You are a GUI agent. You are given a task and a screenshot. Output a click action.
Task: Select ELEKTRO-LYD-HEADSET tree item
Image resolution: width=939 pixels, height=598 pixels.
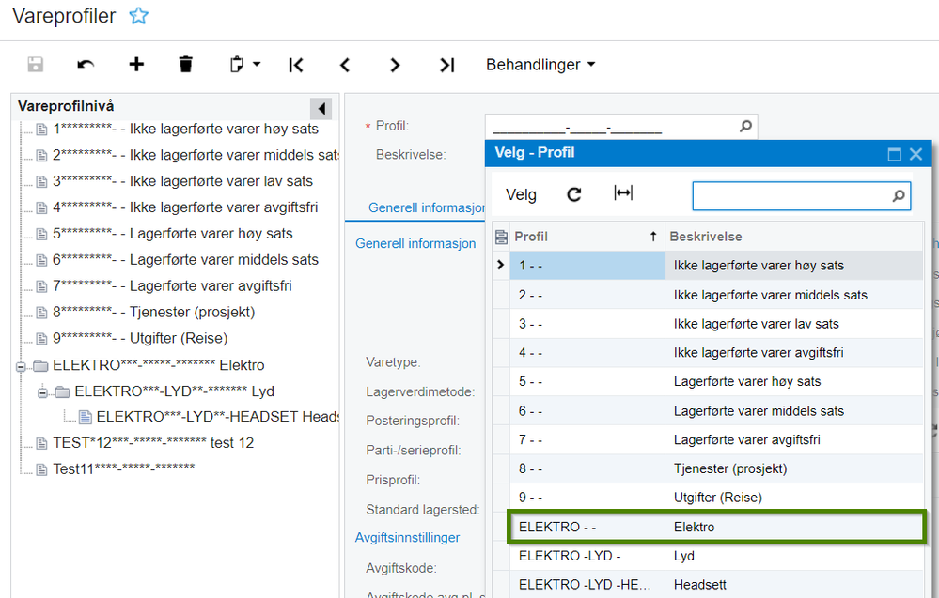coord(217,417)
